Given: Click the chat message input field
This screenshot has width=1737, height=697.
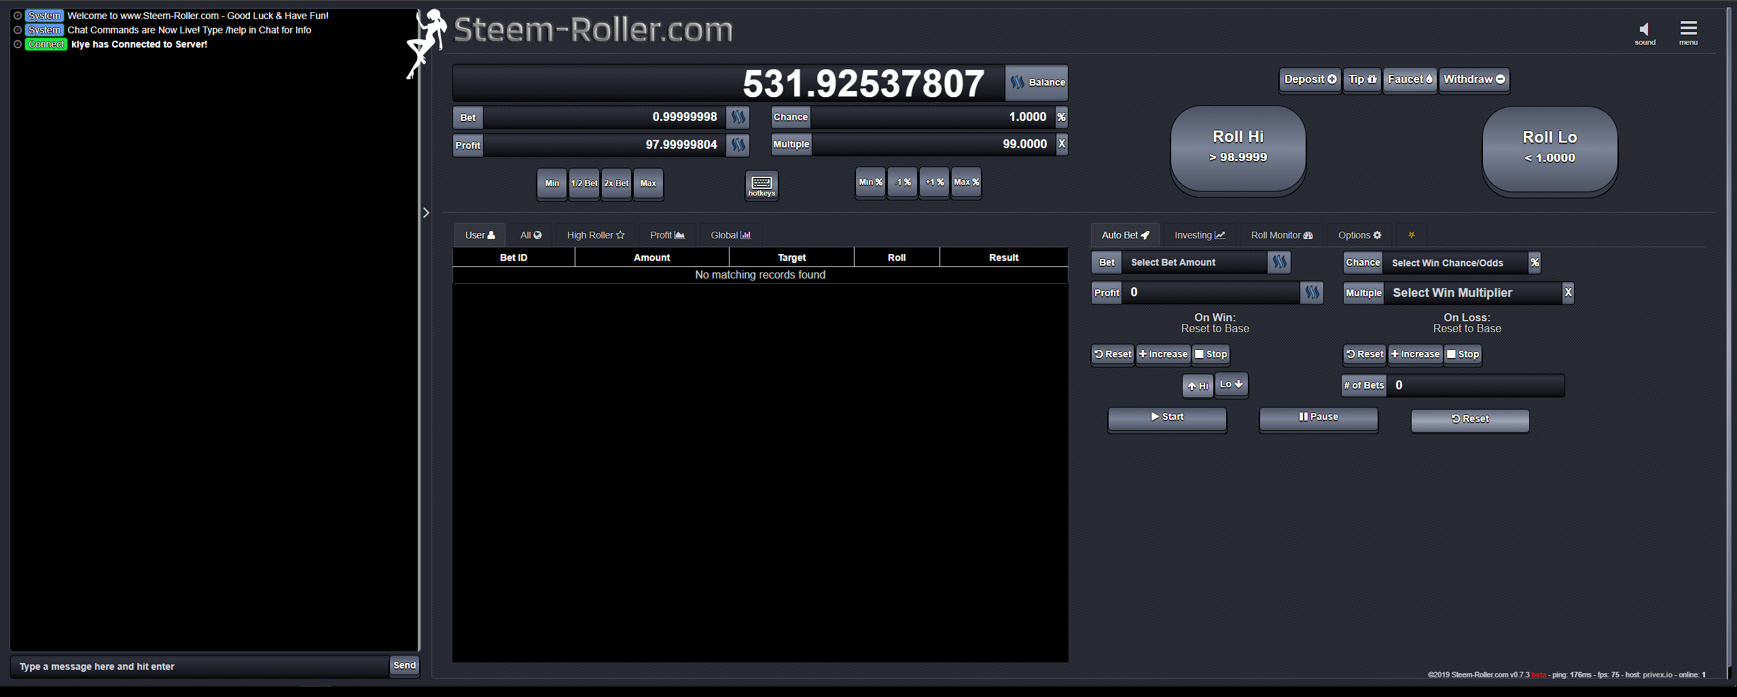Looking at the screenshot, I should tap(200, 666).
